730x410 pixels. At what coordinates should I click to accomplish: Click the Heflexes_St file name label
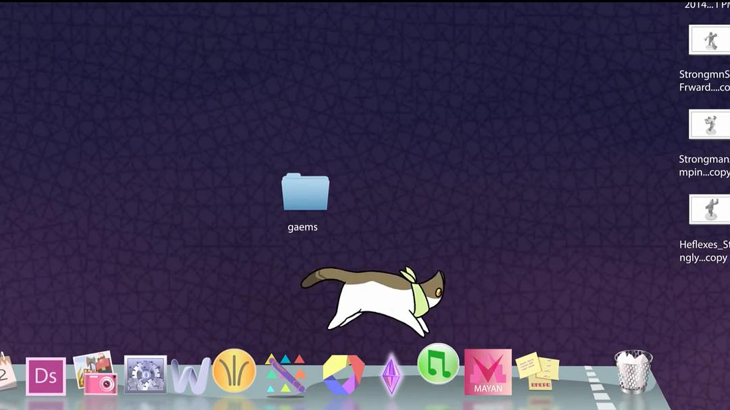[x=704, y=245]
